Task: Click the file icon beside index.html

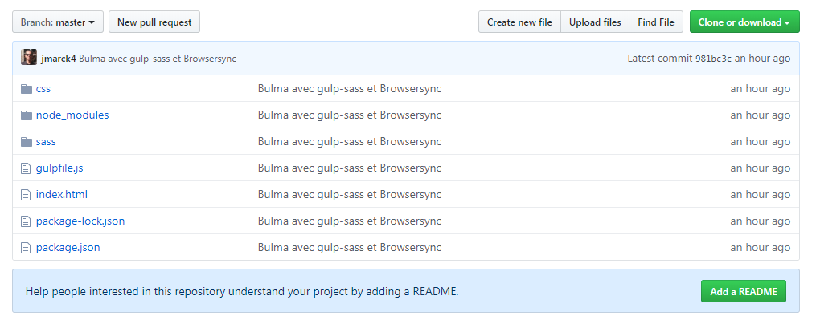Action: (x=26, y=195)
